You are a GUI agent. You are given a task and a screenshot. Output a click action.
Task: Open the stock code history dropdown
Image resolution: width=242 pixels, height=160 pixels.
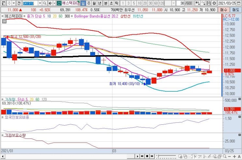tap(40, 3)
